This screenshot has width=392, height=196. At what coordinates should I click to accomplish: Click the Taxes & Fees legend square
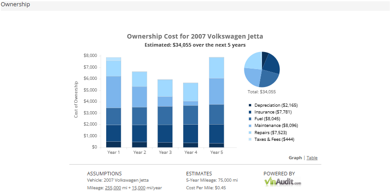250,139
